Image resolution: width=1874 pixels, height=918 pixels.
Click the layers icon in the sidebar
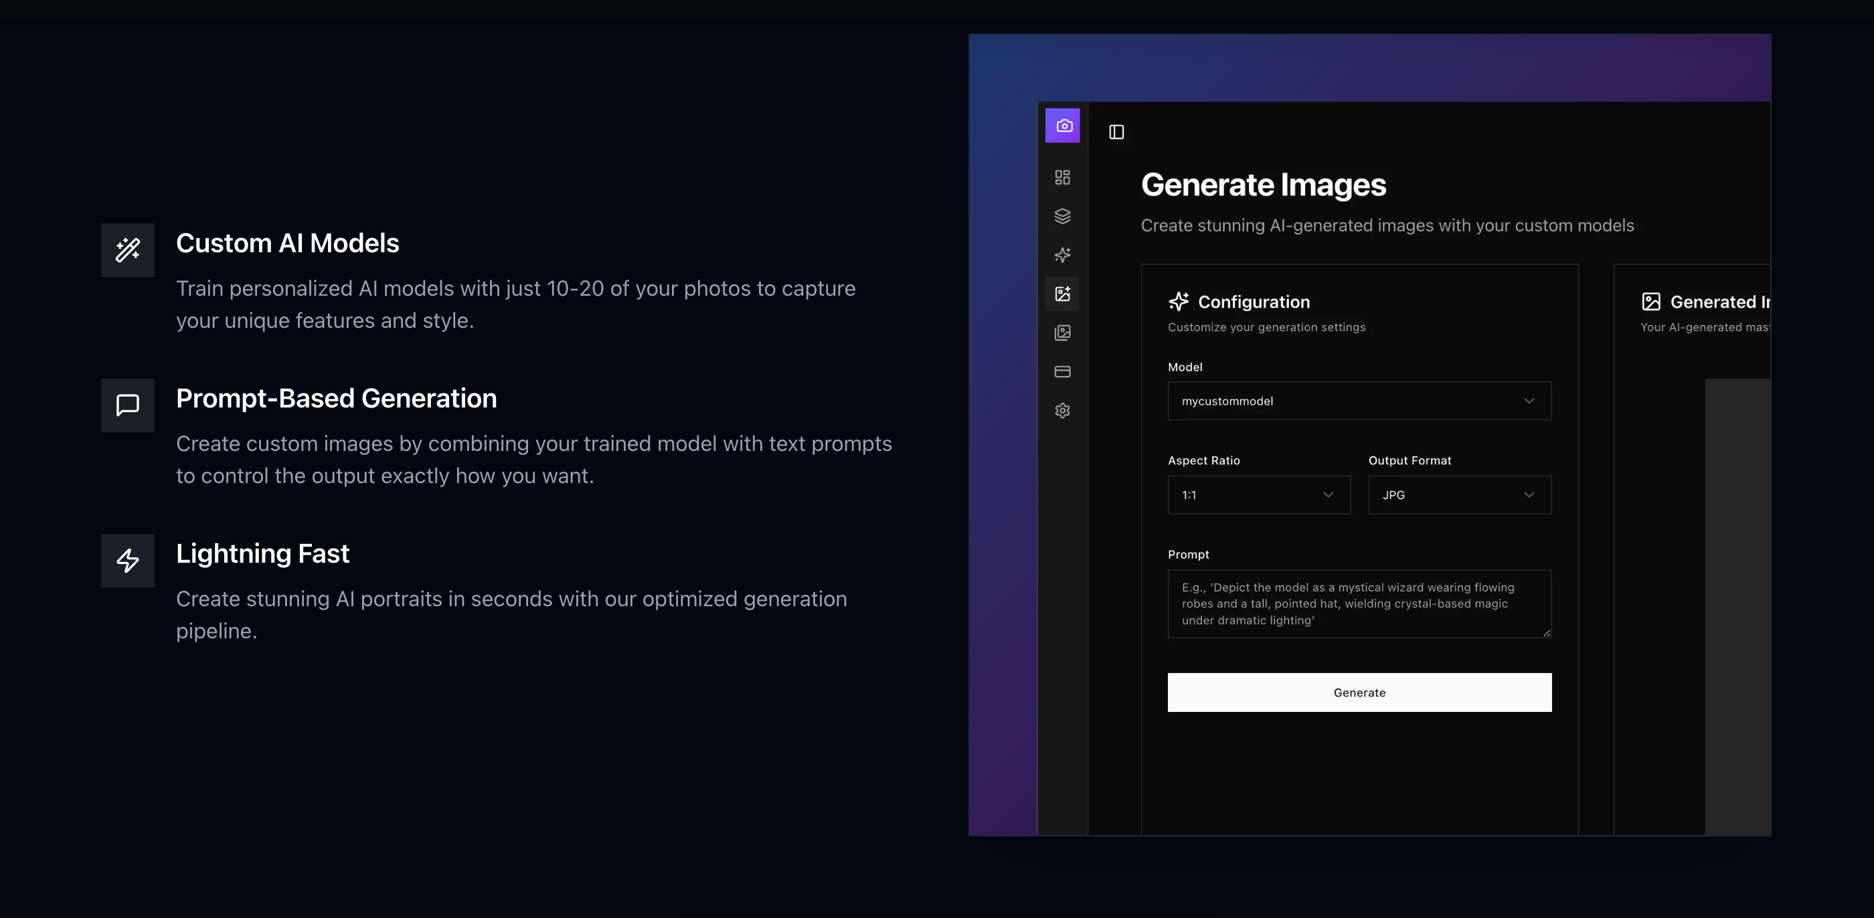click(x=1063, y=216)
